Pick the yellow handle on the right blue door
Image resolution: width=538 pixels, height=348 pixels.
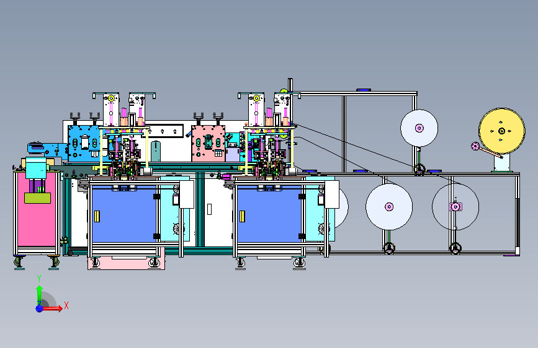[242, 216]
